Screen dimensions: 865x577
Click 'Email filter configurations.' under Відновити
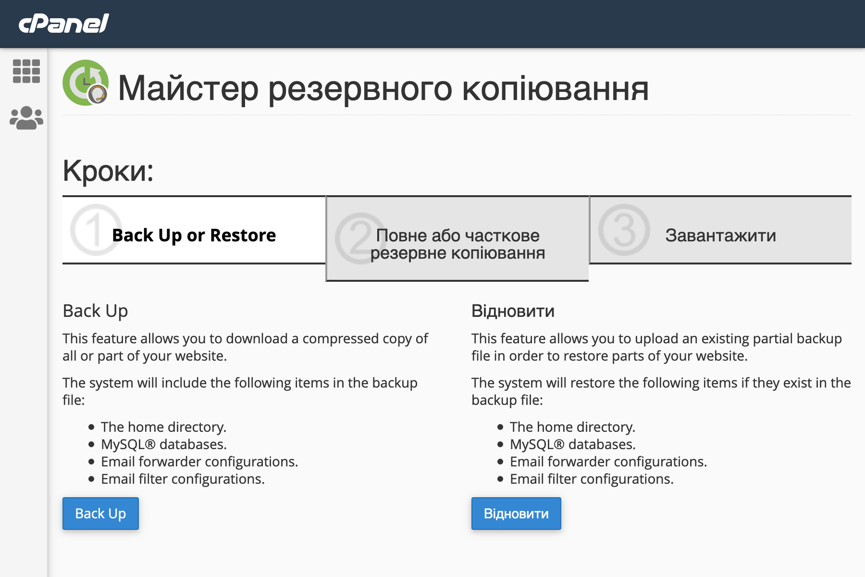click(x=592, y=479)
